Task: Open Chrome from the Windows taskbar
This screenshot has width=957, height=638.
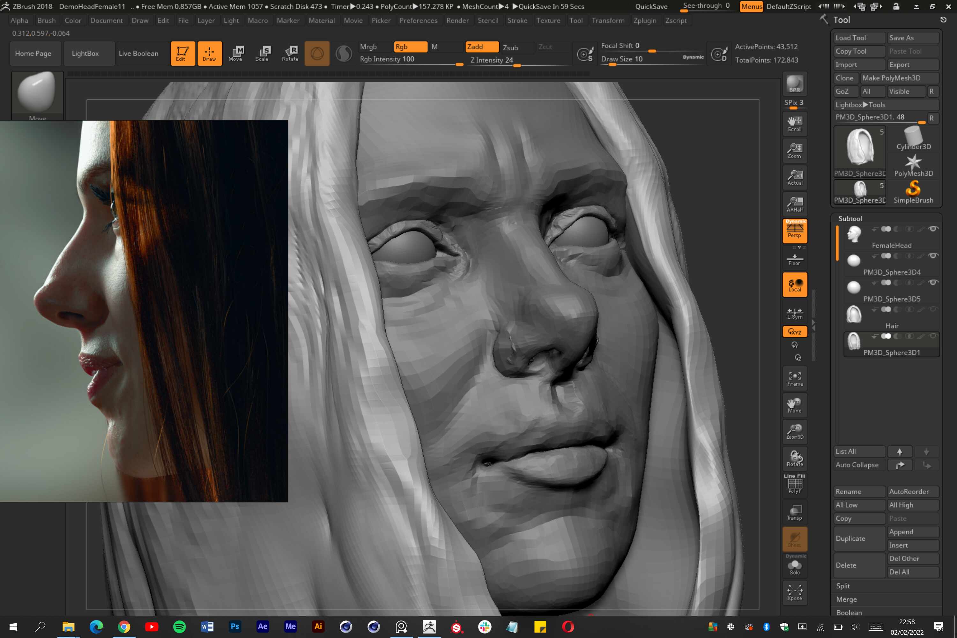Action: click(x=124, y=627)
